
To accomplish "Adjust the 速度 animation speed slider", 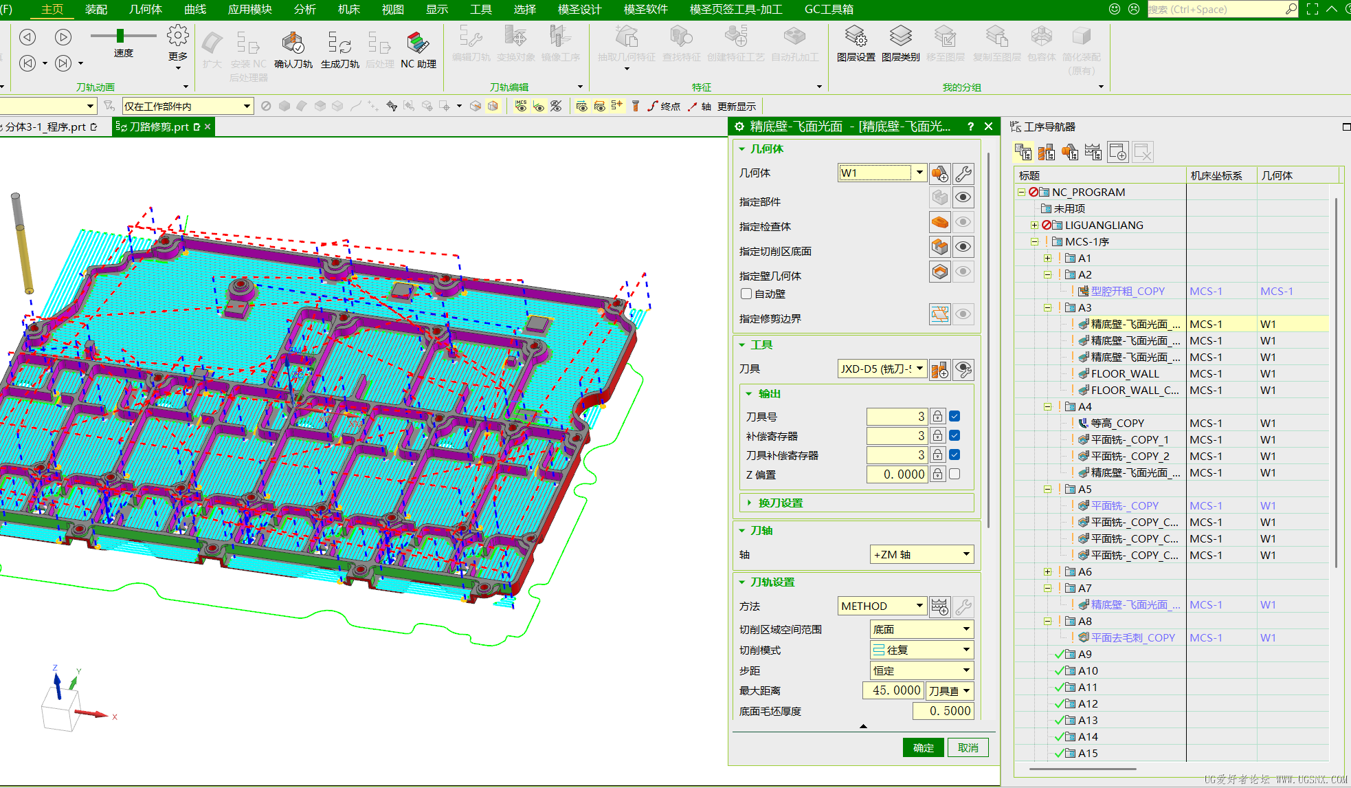I will [x=120, y=36].
